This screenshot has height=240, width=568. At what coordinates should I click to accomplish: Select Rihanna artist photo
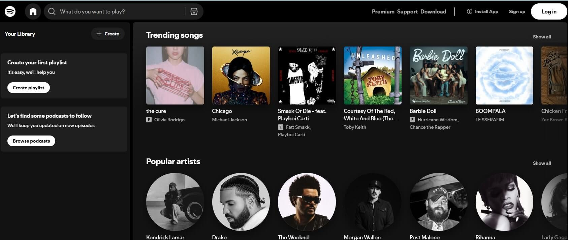point(504,202)
